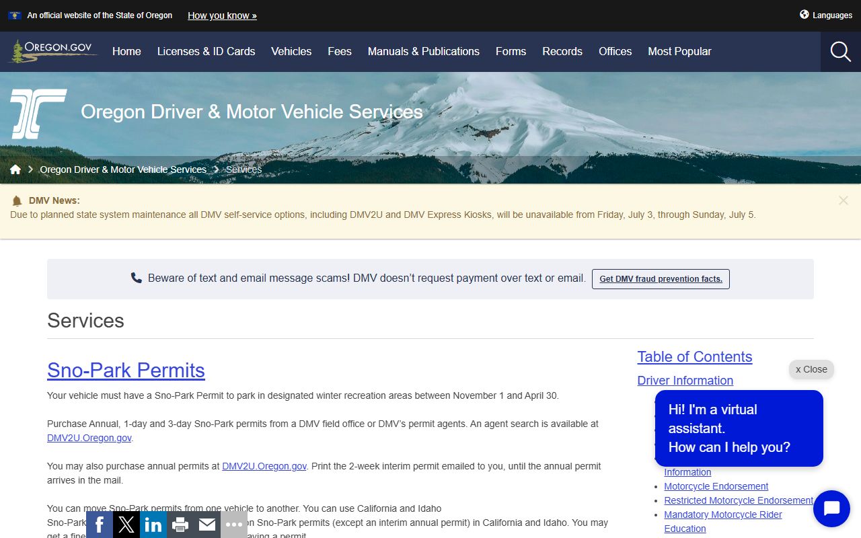Dismiss the DMV News alert
The height and width of the screenshot is (538, 861).
844,200
